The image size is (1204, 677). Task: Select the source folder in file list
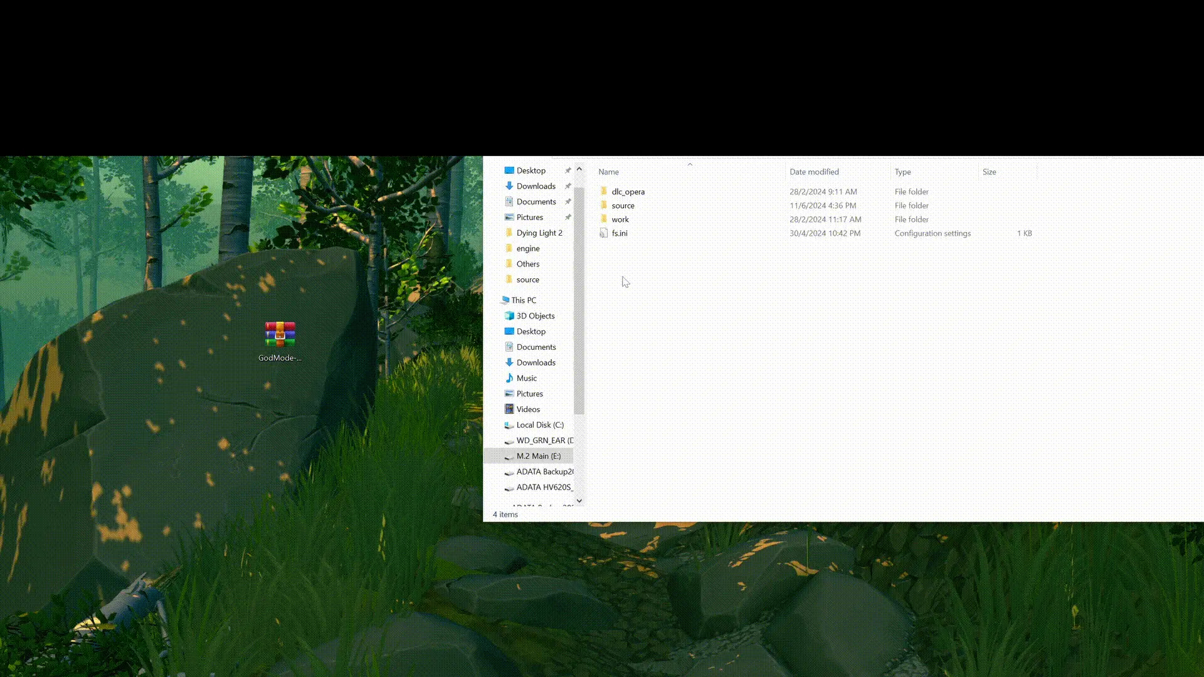coord(623,206)
